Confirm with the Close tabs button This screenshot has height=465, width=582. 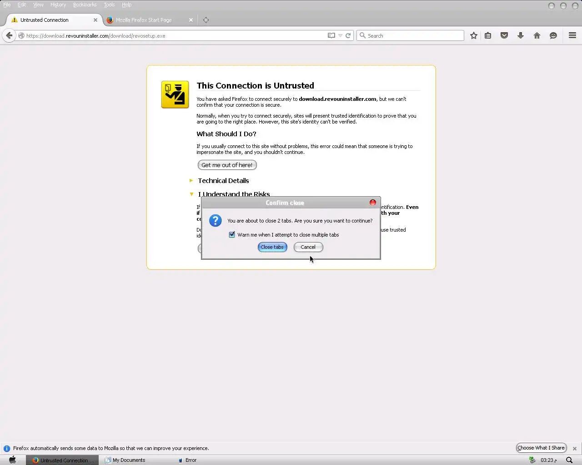[x=272, y=247]
